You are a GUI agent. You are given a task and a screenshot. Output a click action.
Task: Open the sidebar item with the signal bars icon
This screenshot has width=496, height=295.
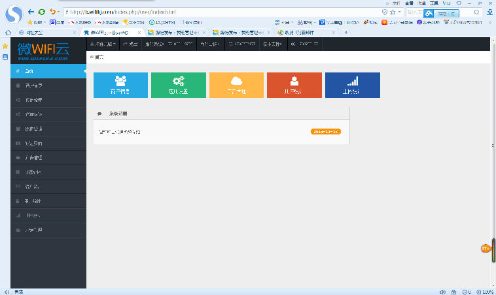(48, 215)
